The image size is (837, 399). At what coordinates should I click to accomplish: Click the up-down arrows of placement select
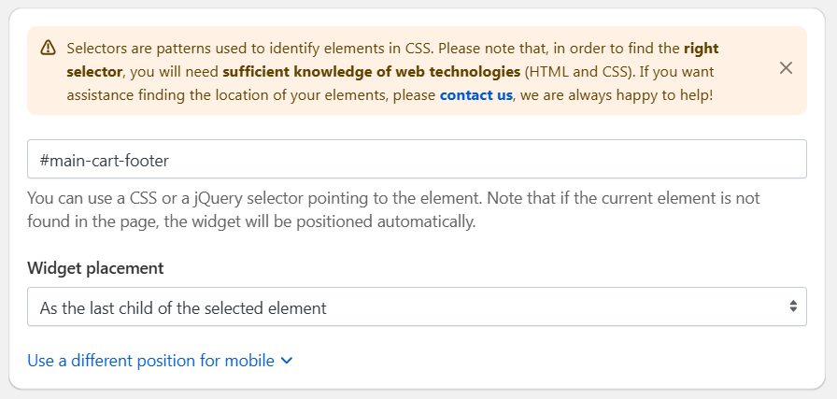coord(793,306)
